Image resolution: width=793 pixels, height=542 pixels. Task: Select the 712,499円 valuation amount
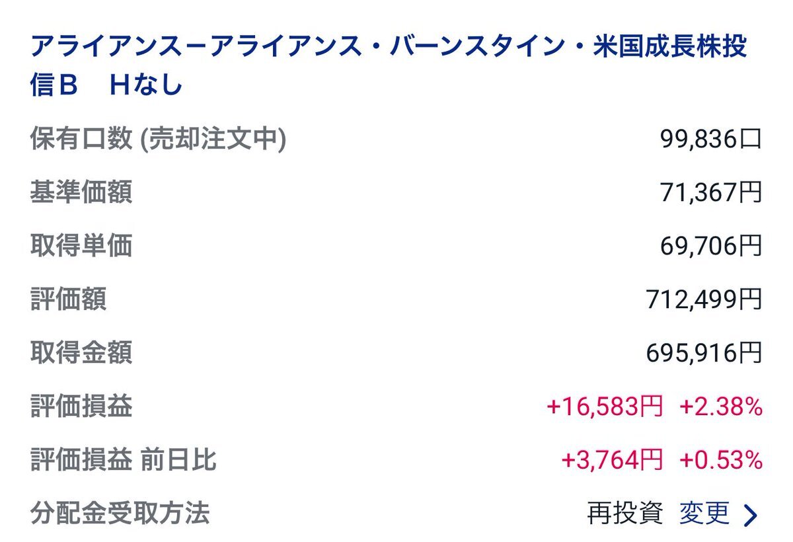pos(704,300)
